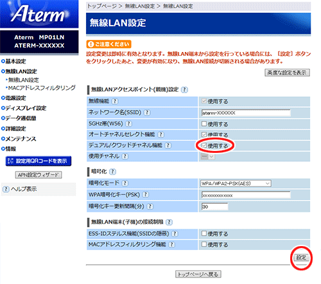
Task: Click help icon next to 暗号化 heading
Action: 112,172
